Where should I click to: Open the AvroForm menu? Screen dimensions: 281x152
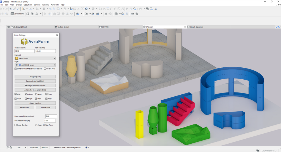55,5
